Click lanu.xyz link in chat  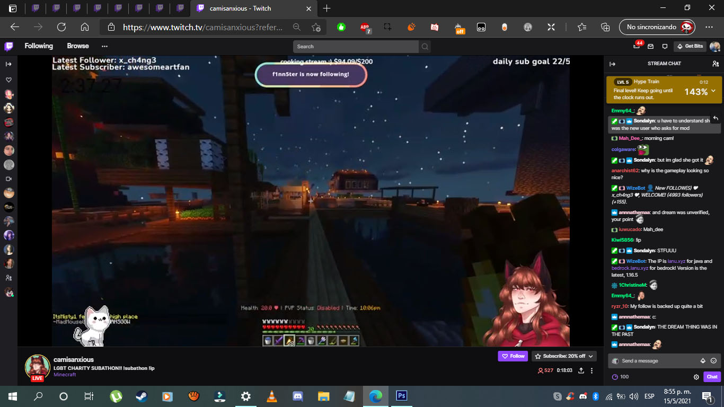tap(676, 261)
